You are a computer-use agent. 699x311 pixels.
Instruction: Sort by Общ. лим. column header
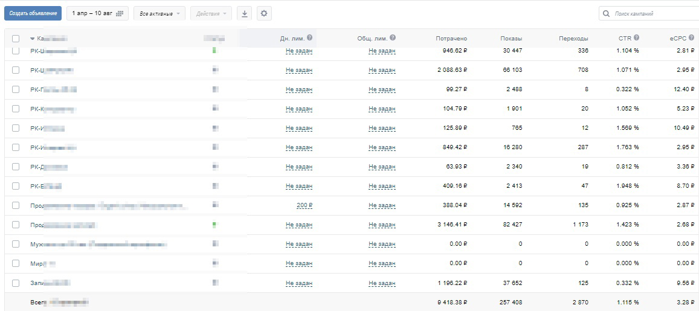(373, 38)
